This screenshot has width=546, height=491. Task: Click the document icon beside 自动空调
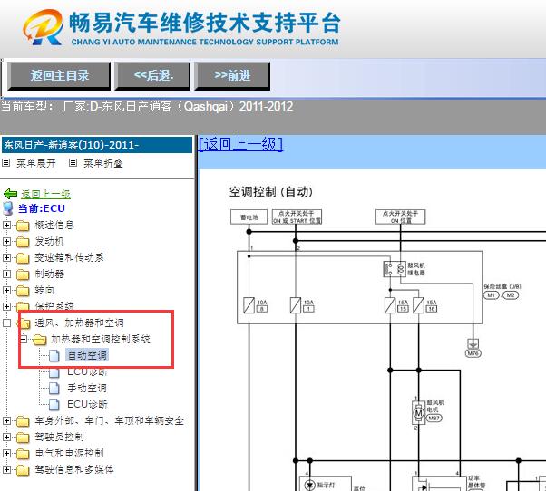click(x=54, y=356)
